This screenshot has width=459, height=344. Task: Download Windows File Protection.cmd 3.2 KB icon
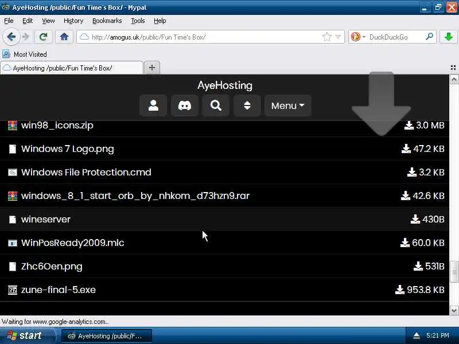click(x=411, y=172)
